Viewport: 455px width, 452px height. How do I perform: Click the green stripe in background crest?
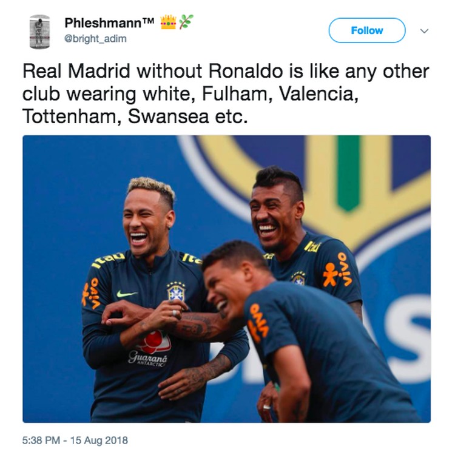pos(348,173)
